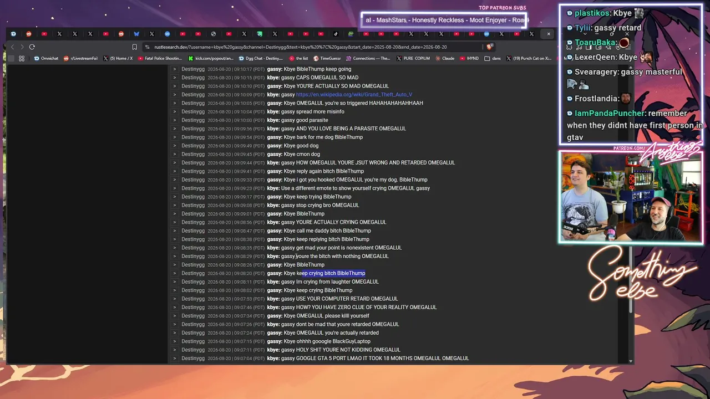This screenshot has height=399, width=710.
Task: Click the streamers' webcam feed
Action: pyautogui.click(x=631, y=197)
